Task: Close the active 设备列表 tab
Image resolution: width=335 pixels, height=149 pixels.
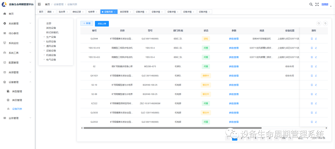Action: tap(114, 12)
